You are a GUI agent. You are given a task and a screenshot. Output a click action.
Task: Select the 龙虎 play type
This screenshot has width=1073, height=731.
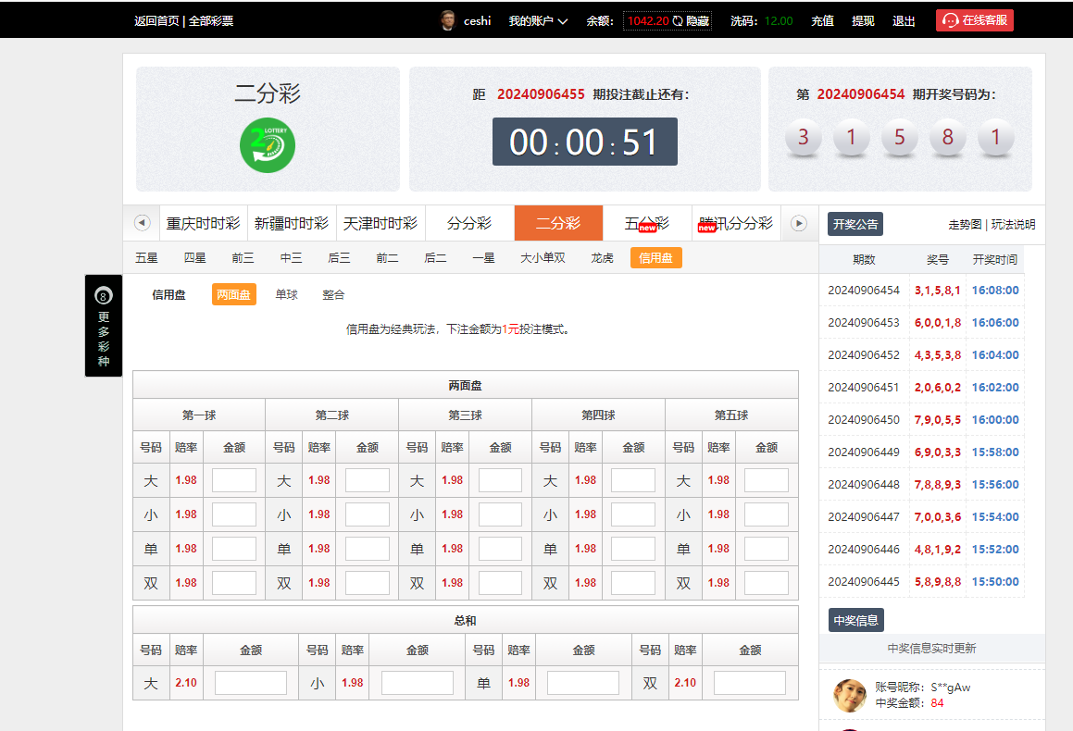602,258
